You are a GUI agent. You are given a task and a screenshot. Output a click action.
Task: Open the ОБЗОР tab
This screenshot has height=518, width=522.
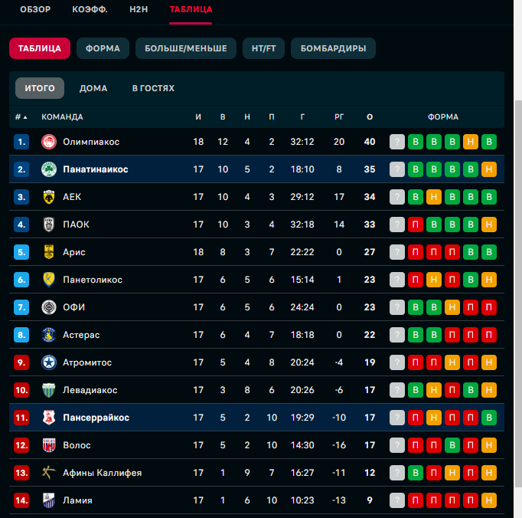(35, 9)
